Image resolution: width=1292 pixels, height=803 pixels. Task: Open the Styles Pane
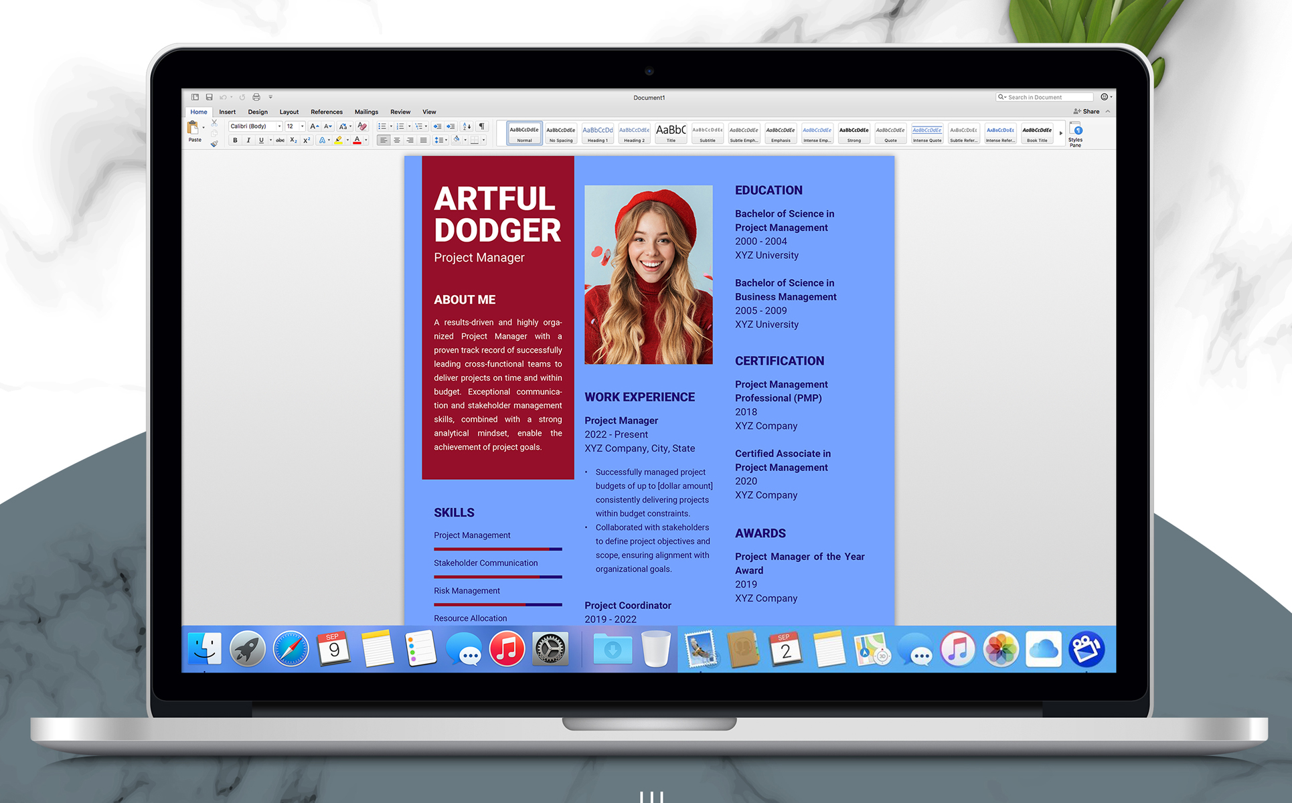[x=1075, y=135]
